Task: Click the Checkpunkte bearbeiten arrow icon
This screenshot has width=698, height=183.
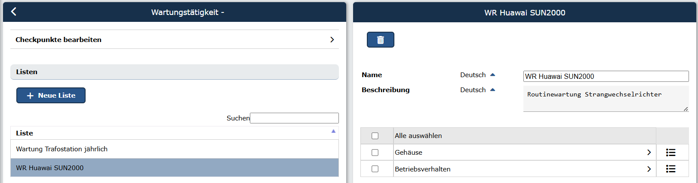Action: [332, 39]
